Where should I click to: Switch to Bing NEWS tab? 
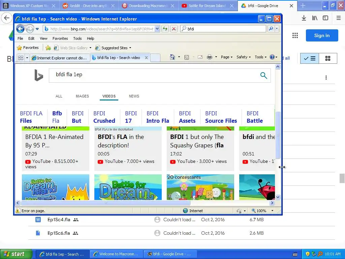[x=134, y=96]
